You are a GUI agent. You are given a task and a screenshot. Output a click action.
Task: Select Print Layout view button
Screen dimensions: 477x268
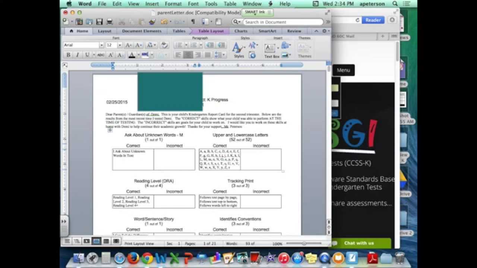click(x=97, y=241)
